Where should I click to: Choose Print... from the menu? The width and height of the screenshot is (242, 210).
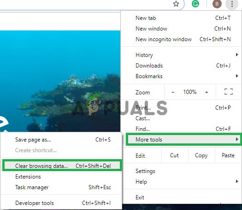[x=181, y=108]
